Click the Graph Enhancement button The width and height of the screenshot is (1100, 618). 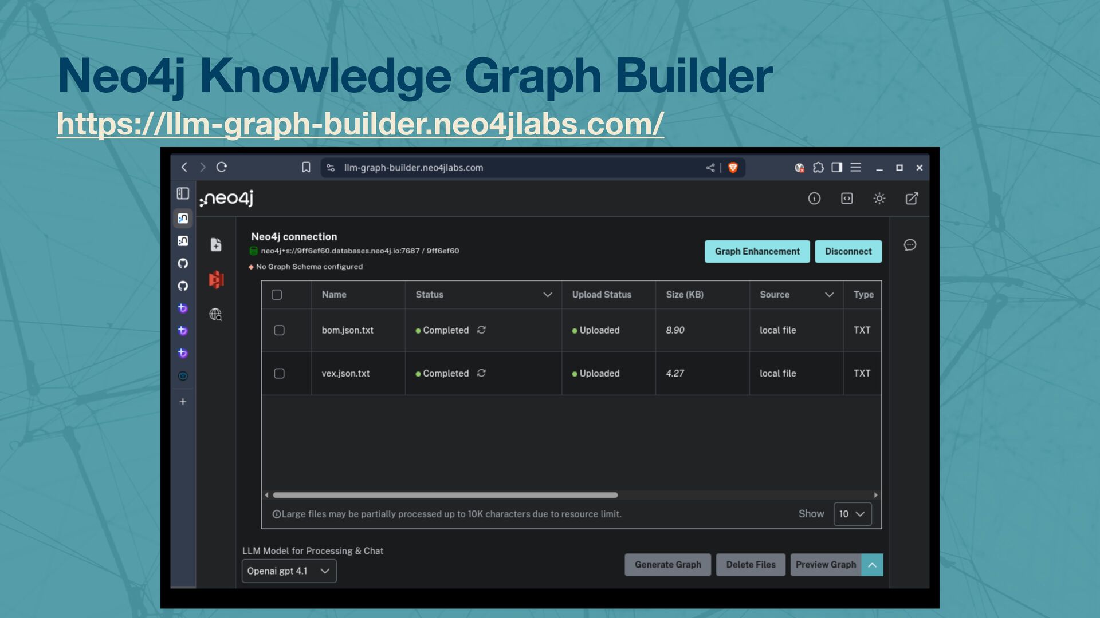coord(757,251)
